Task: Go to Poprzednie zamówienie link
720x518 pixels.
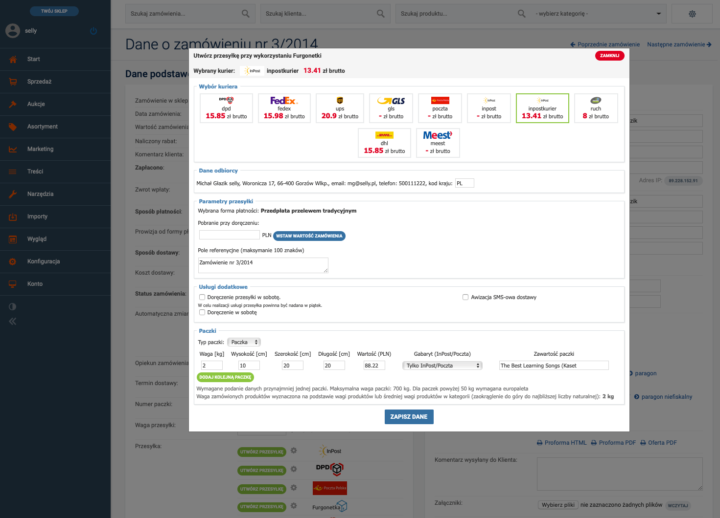Action: point(605,44)
